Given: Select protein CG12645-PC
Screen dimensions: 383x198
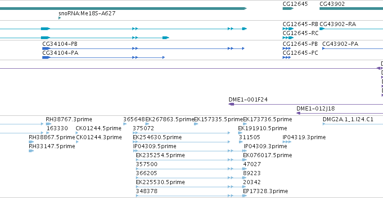Looking at the screenshot, I should pyautogui.click(x=300, y=53).
